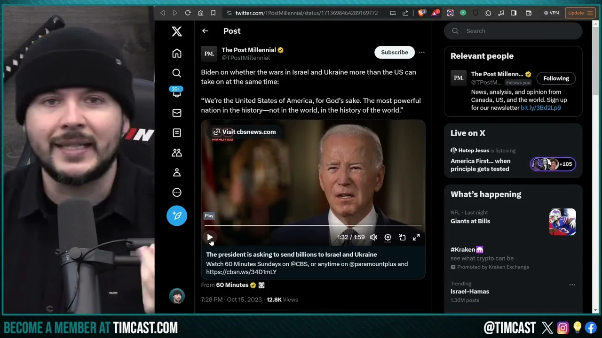The width and height of the screenshot is (602, 338).
Task: Click the X logo in sidebar
Action: pos(177,31)
